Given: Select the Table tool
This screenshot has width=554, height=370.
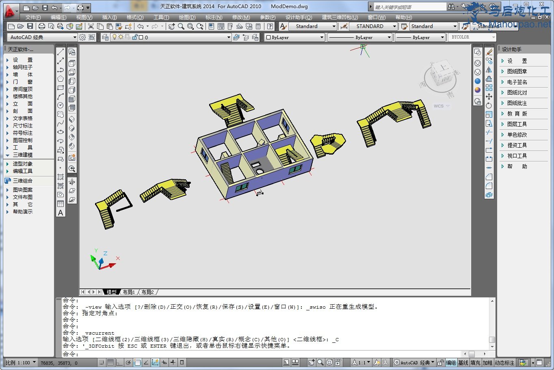Looking at the screenshot, I should pos(61,204).
